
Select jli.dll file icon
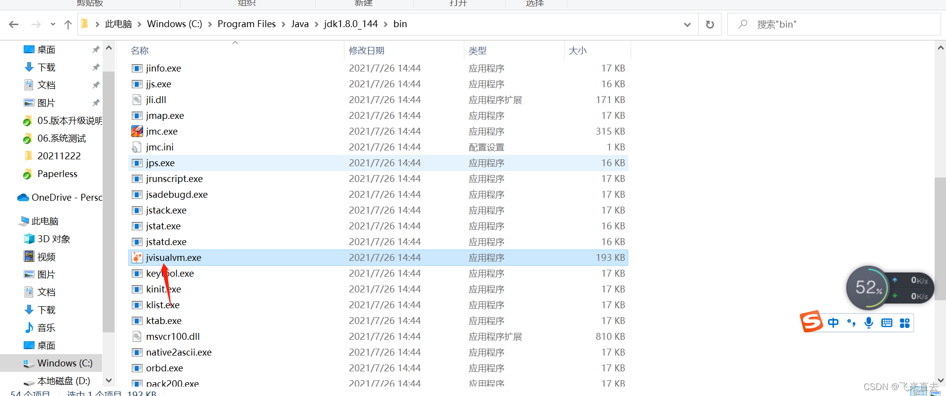[137, 100]
